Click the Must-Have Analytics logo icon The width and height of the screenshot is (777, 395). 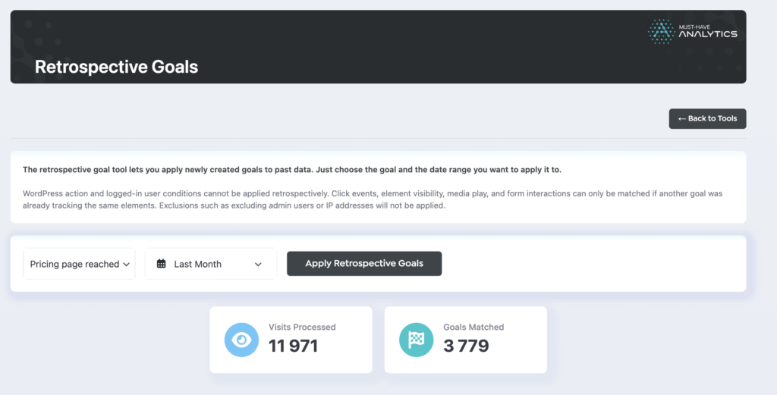pyautogui.click(x=660, y=31)
